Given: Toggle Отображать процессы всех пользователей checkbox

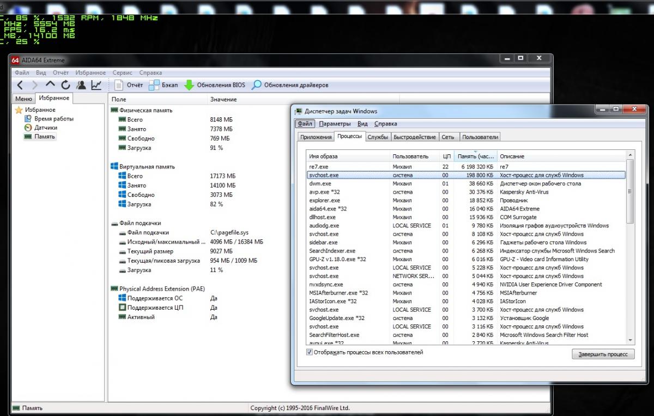Looking at the screenshot, I should (x=310, y=352).
